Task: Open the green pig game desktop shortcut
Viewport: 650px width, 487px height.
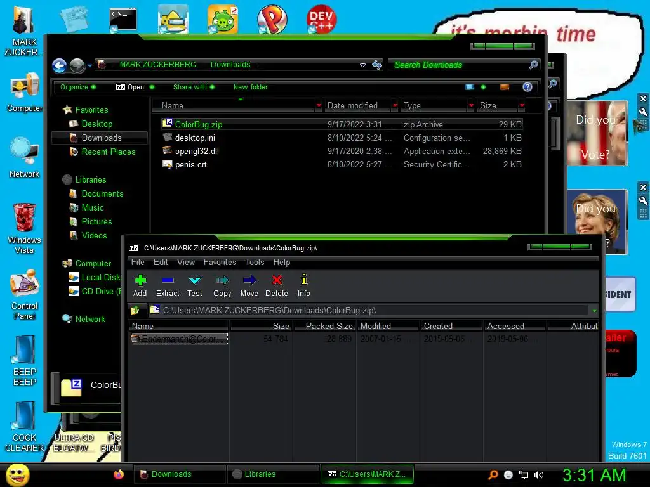Action: point(223,19)
